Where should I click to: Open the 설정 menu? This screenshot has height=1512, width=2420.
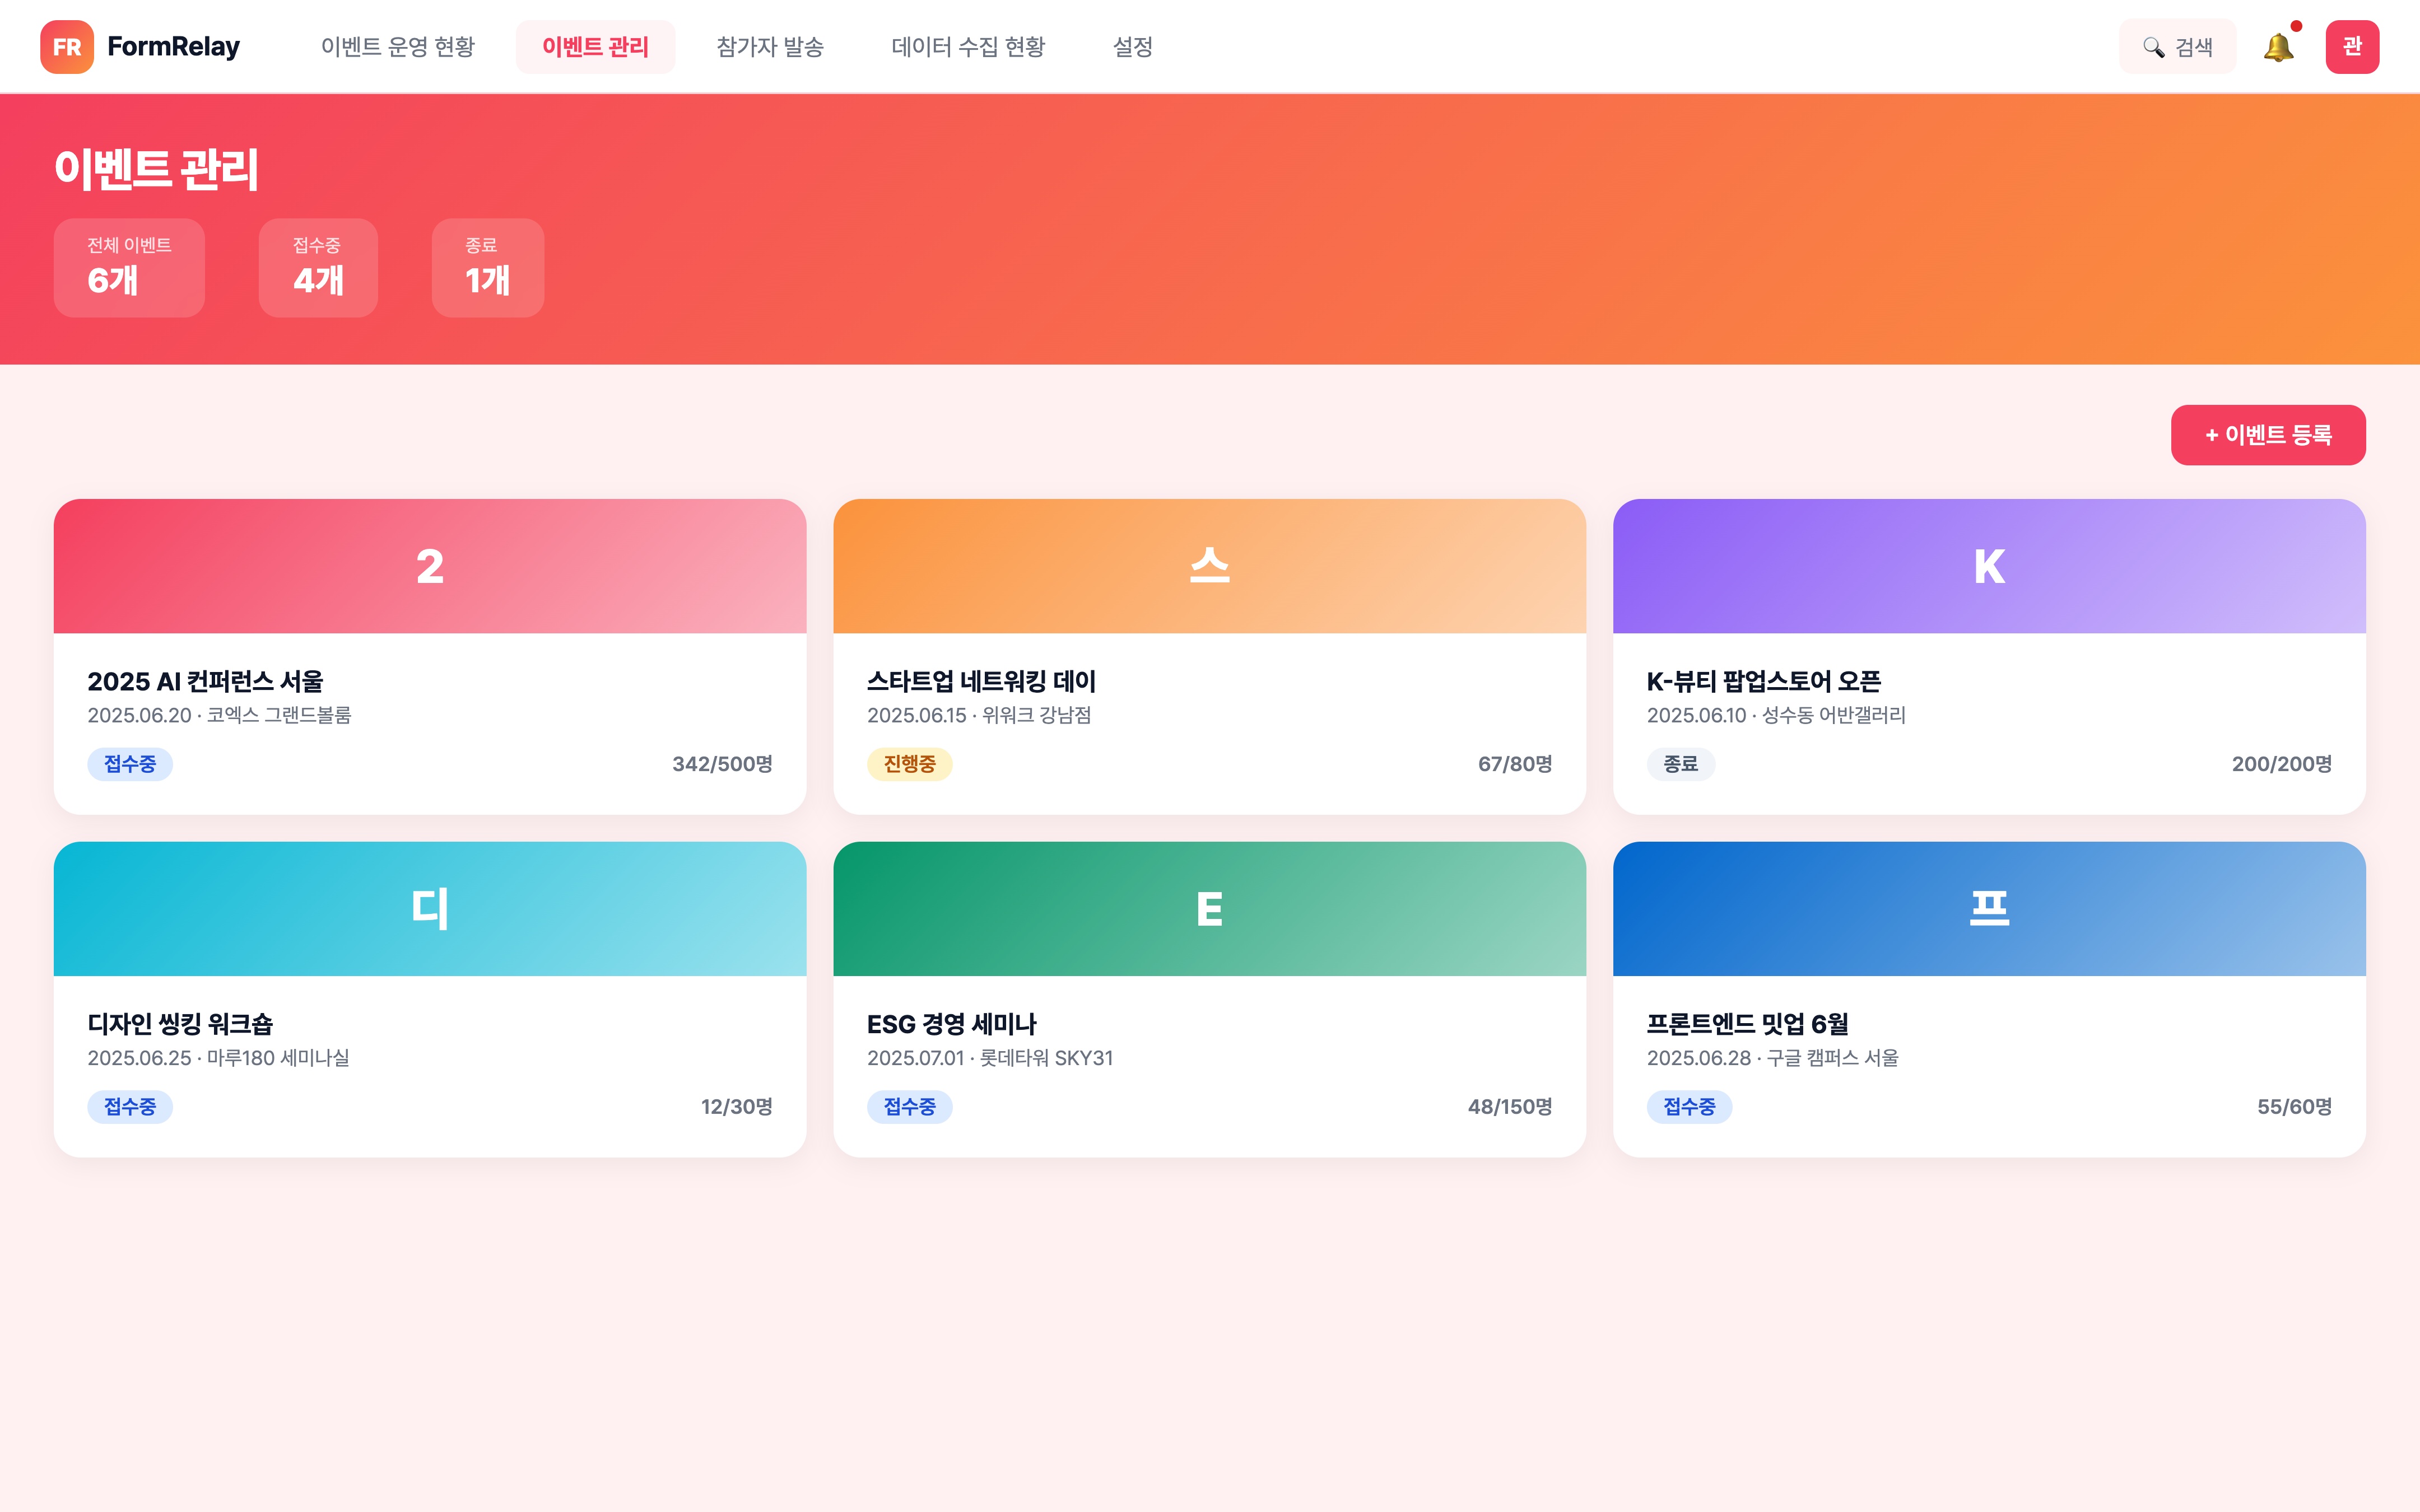click(1132, 46)
